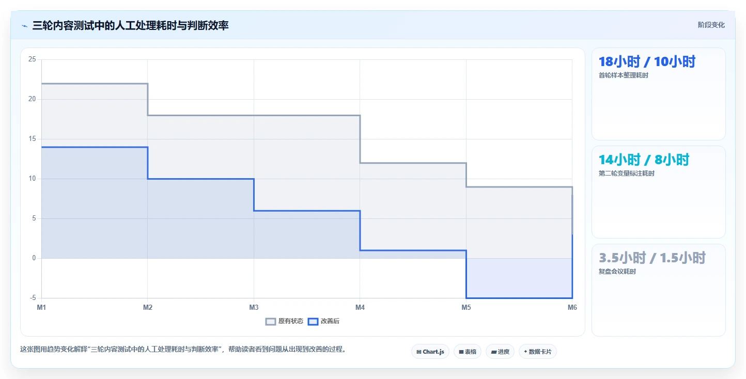Click the 25 tick on the y-axis
The height and width of the screenshot is (379, 746).
pyautogui.click(x=32, y=59)
